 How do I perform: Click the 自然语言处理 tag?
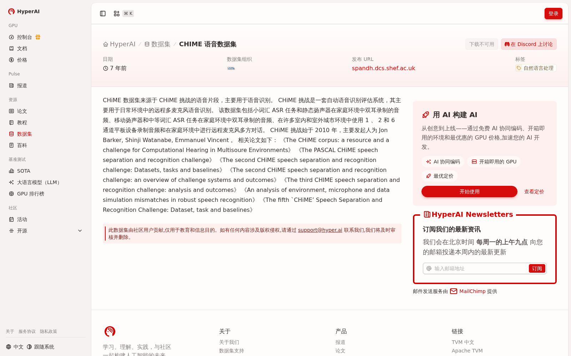[536, 68]
